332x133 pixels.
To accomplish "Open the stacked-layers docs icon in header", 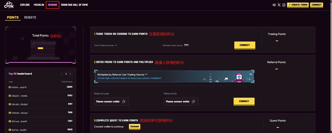I will click(x=274, y=5).
